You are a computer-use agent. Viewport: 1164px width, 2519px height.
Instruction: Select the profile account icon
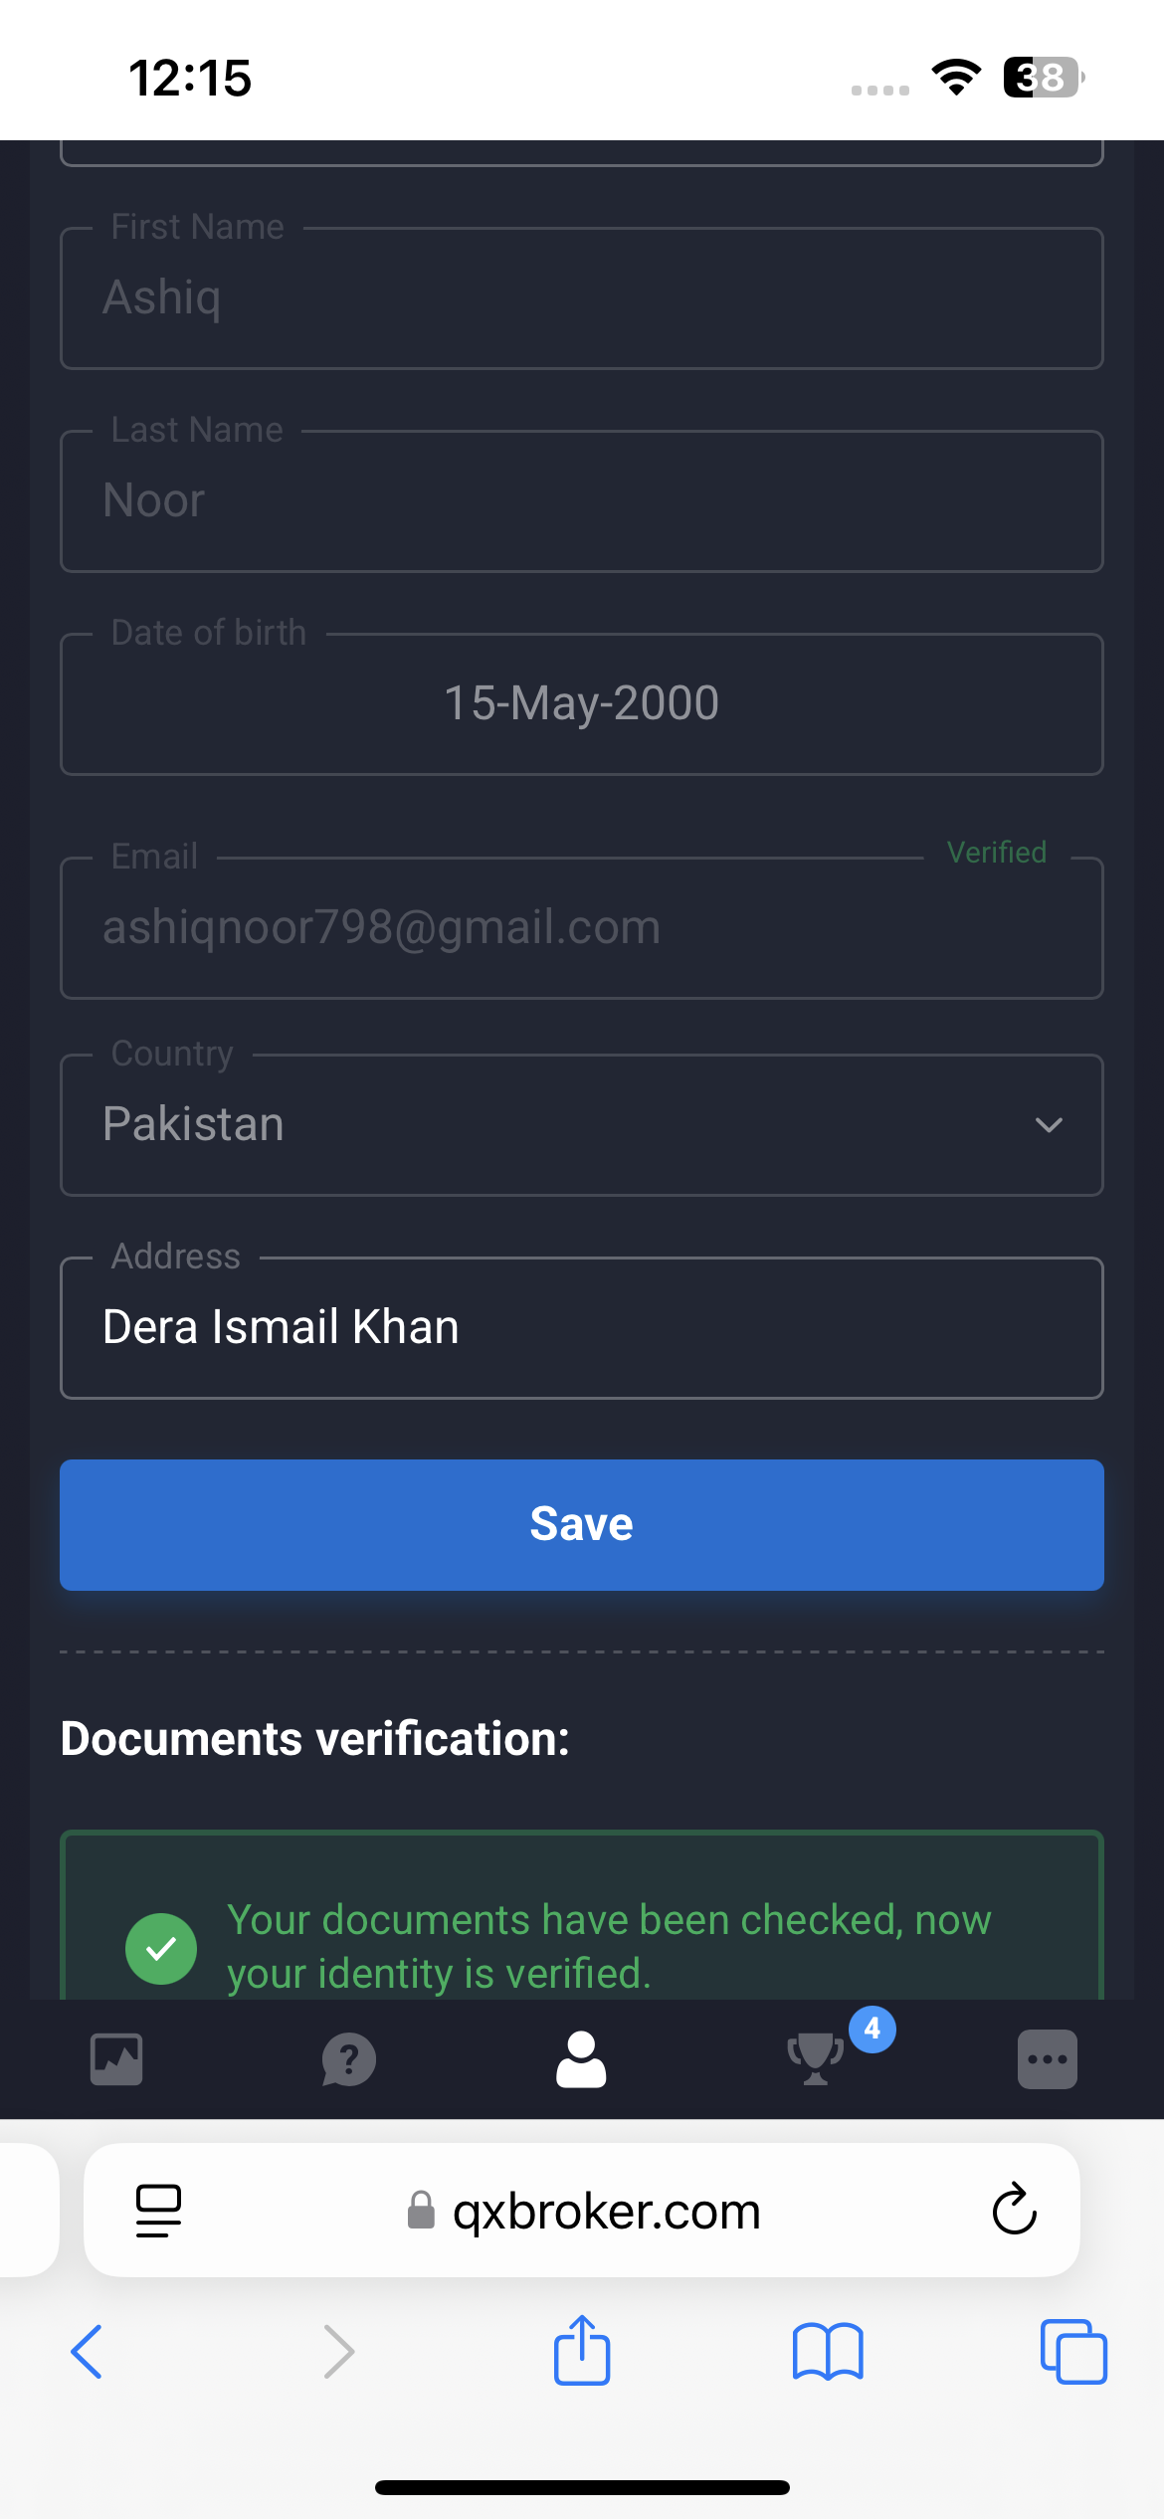click(x=581, y=2058)
